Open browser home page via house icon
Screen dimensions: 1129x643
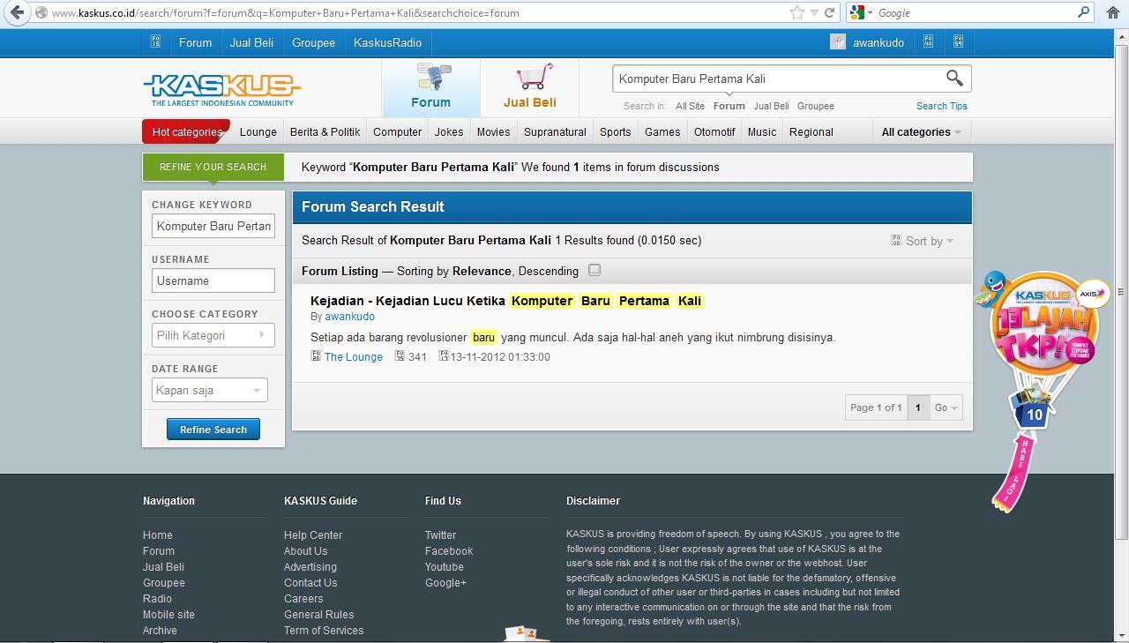[1112, 12]
